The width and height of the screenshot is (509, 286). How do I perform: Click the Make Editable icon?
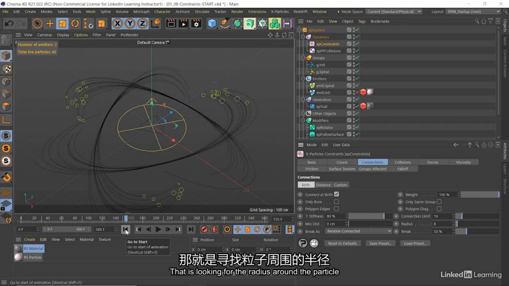(x=6, y=40)
